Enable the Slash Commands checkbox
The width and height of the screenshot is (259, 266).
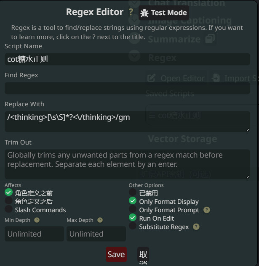9,209
